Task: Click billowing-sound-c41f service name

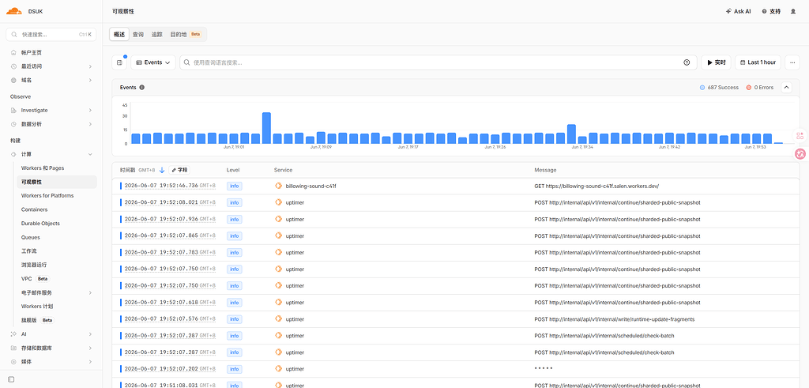Action: pos(311,186)
